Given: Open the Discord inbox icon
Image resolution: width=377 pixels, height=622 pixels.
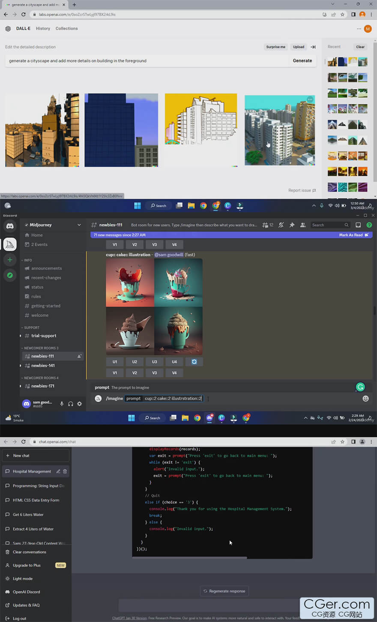Looking at the screenshot, I should tap(358, 225).
